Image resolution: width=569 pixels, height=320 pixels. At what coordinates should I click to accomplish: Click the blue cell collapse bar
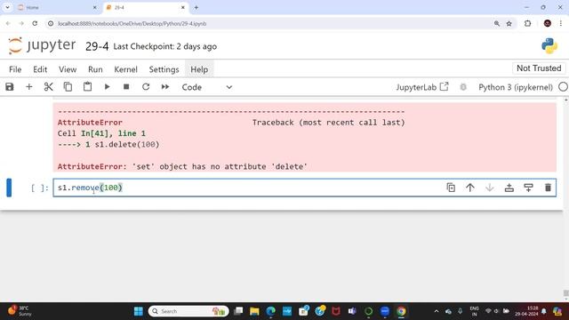(9, 188)
